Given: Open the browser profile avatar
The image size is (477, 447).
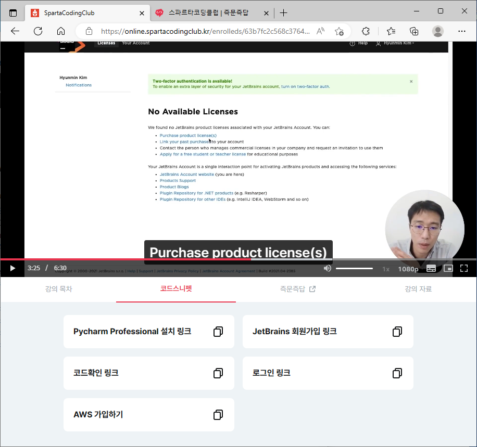Looking at the screenshot, I should (x=438, y=31).
